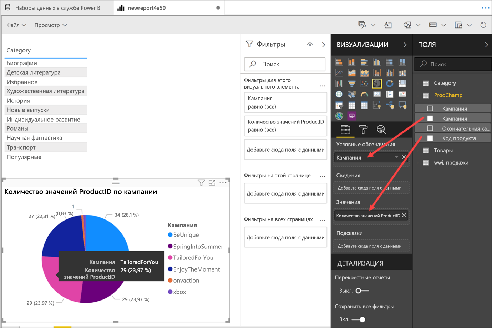The width and height of the screenshot is (492, 328).
Task: Open more options on pie visual
Action: (223, 183)
